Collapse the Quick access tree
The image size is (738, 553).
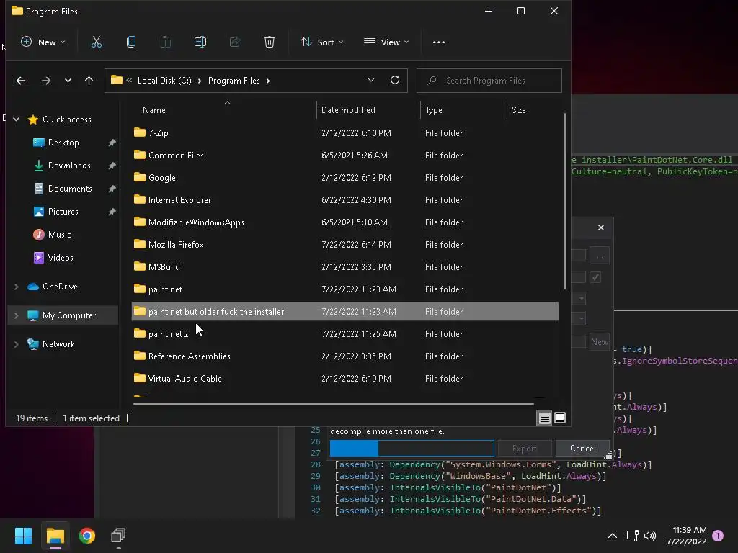(x=17, y=120)
